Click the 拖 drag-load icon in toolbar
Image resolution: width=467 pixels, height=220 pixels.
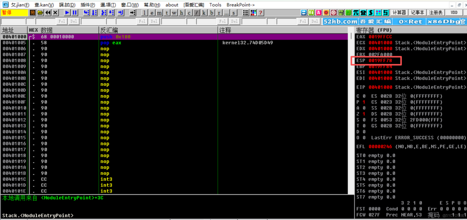pos(32,13)
